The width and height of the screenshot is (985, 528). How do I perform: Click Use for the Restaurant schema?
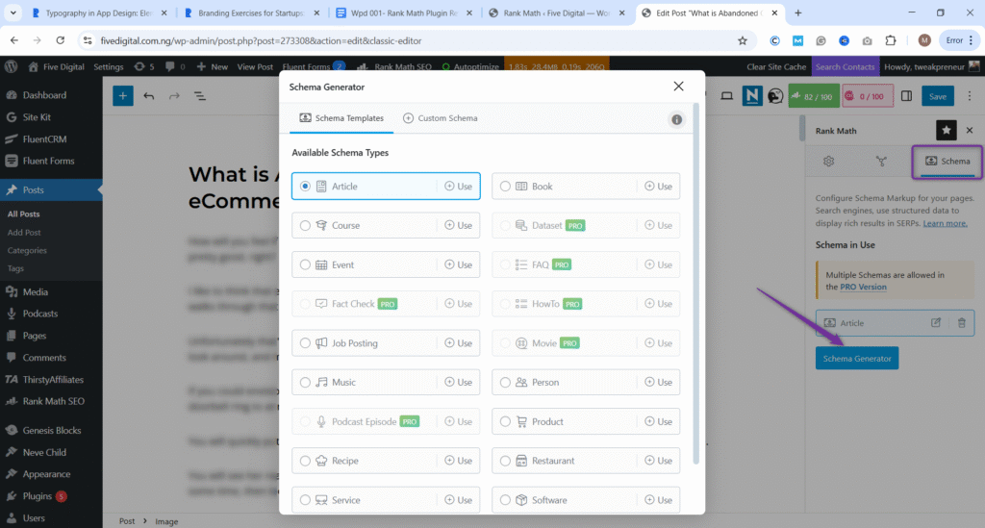click(x=658, y=460)
